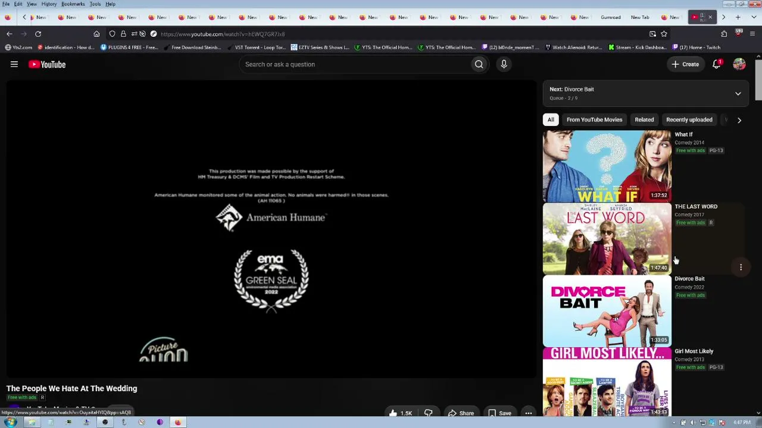Screen dimensions: 762x428
Task: Open the PLUGINS 4 FREE bookmark
Action: point(129,48)
